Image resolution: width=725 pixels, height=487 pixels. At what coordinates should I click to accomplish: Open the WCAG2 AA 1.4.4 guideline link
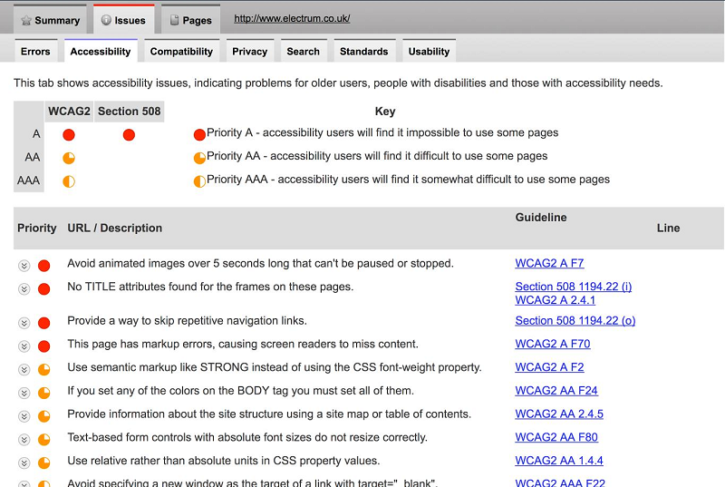pyautogui.click(x=559, y=461)
